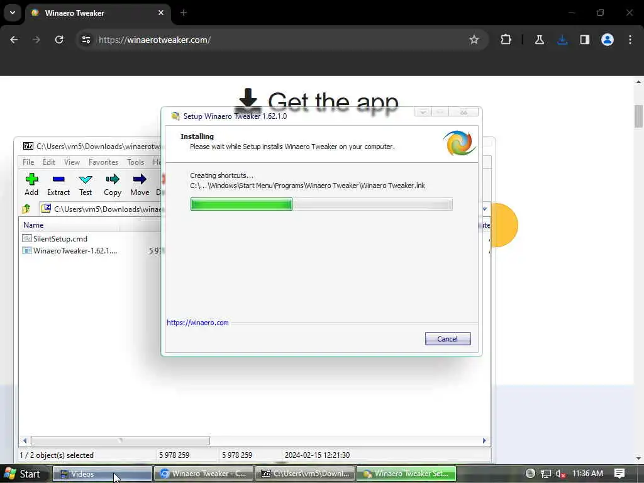Click the Copy tool in 7-Zip
This screenshot has width=644, height=483.
coord(113,184)
